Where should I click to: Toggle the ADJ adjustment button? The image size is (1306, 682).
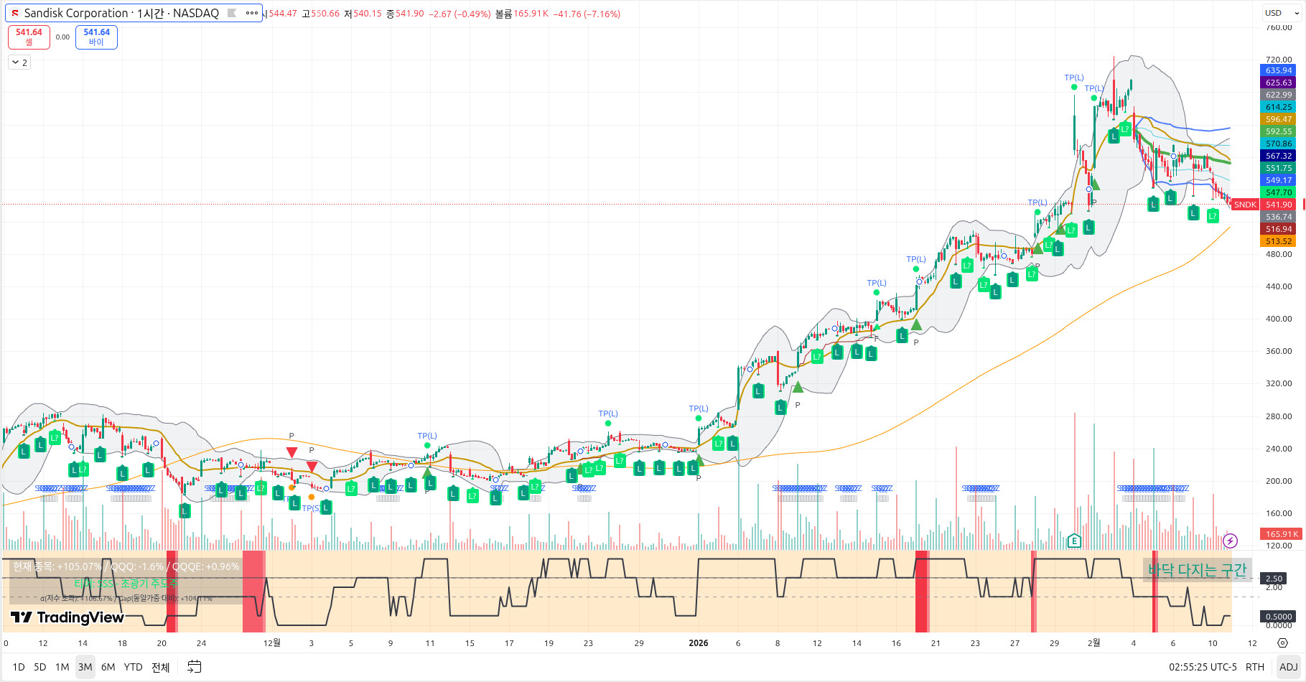click(1289, 667)
